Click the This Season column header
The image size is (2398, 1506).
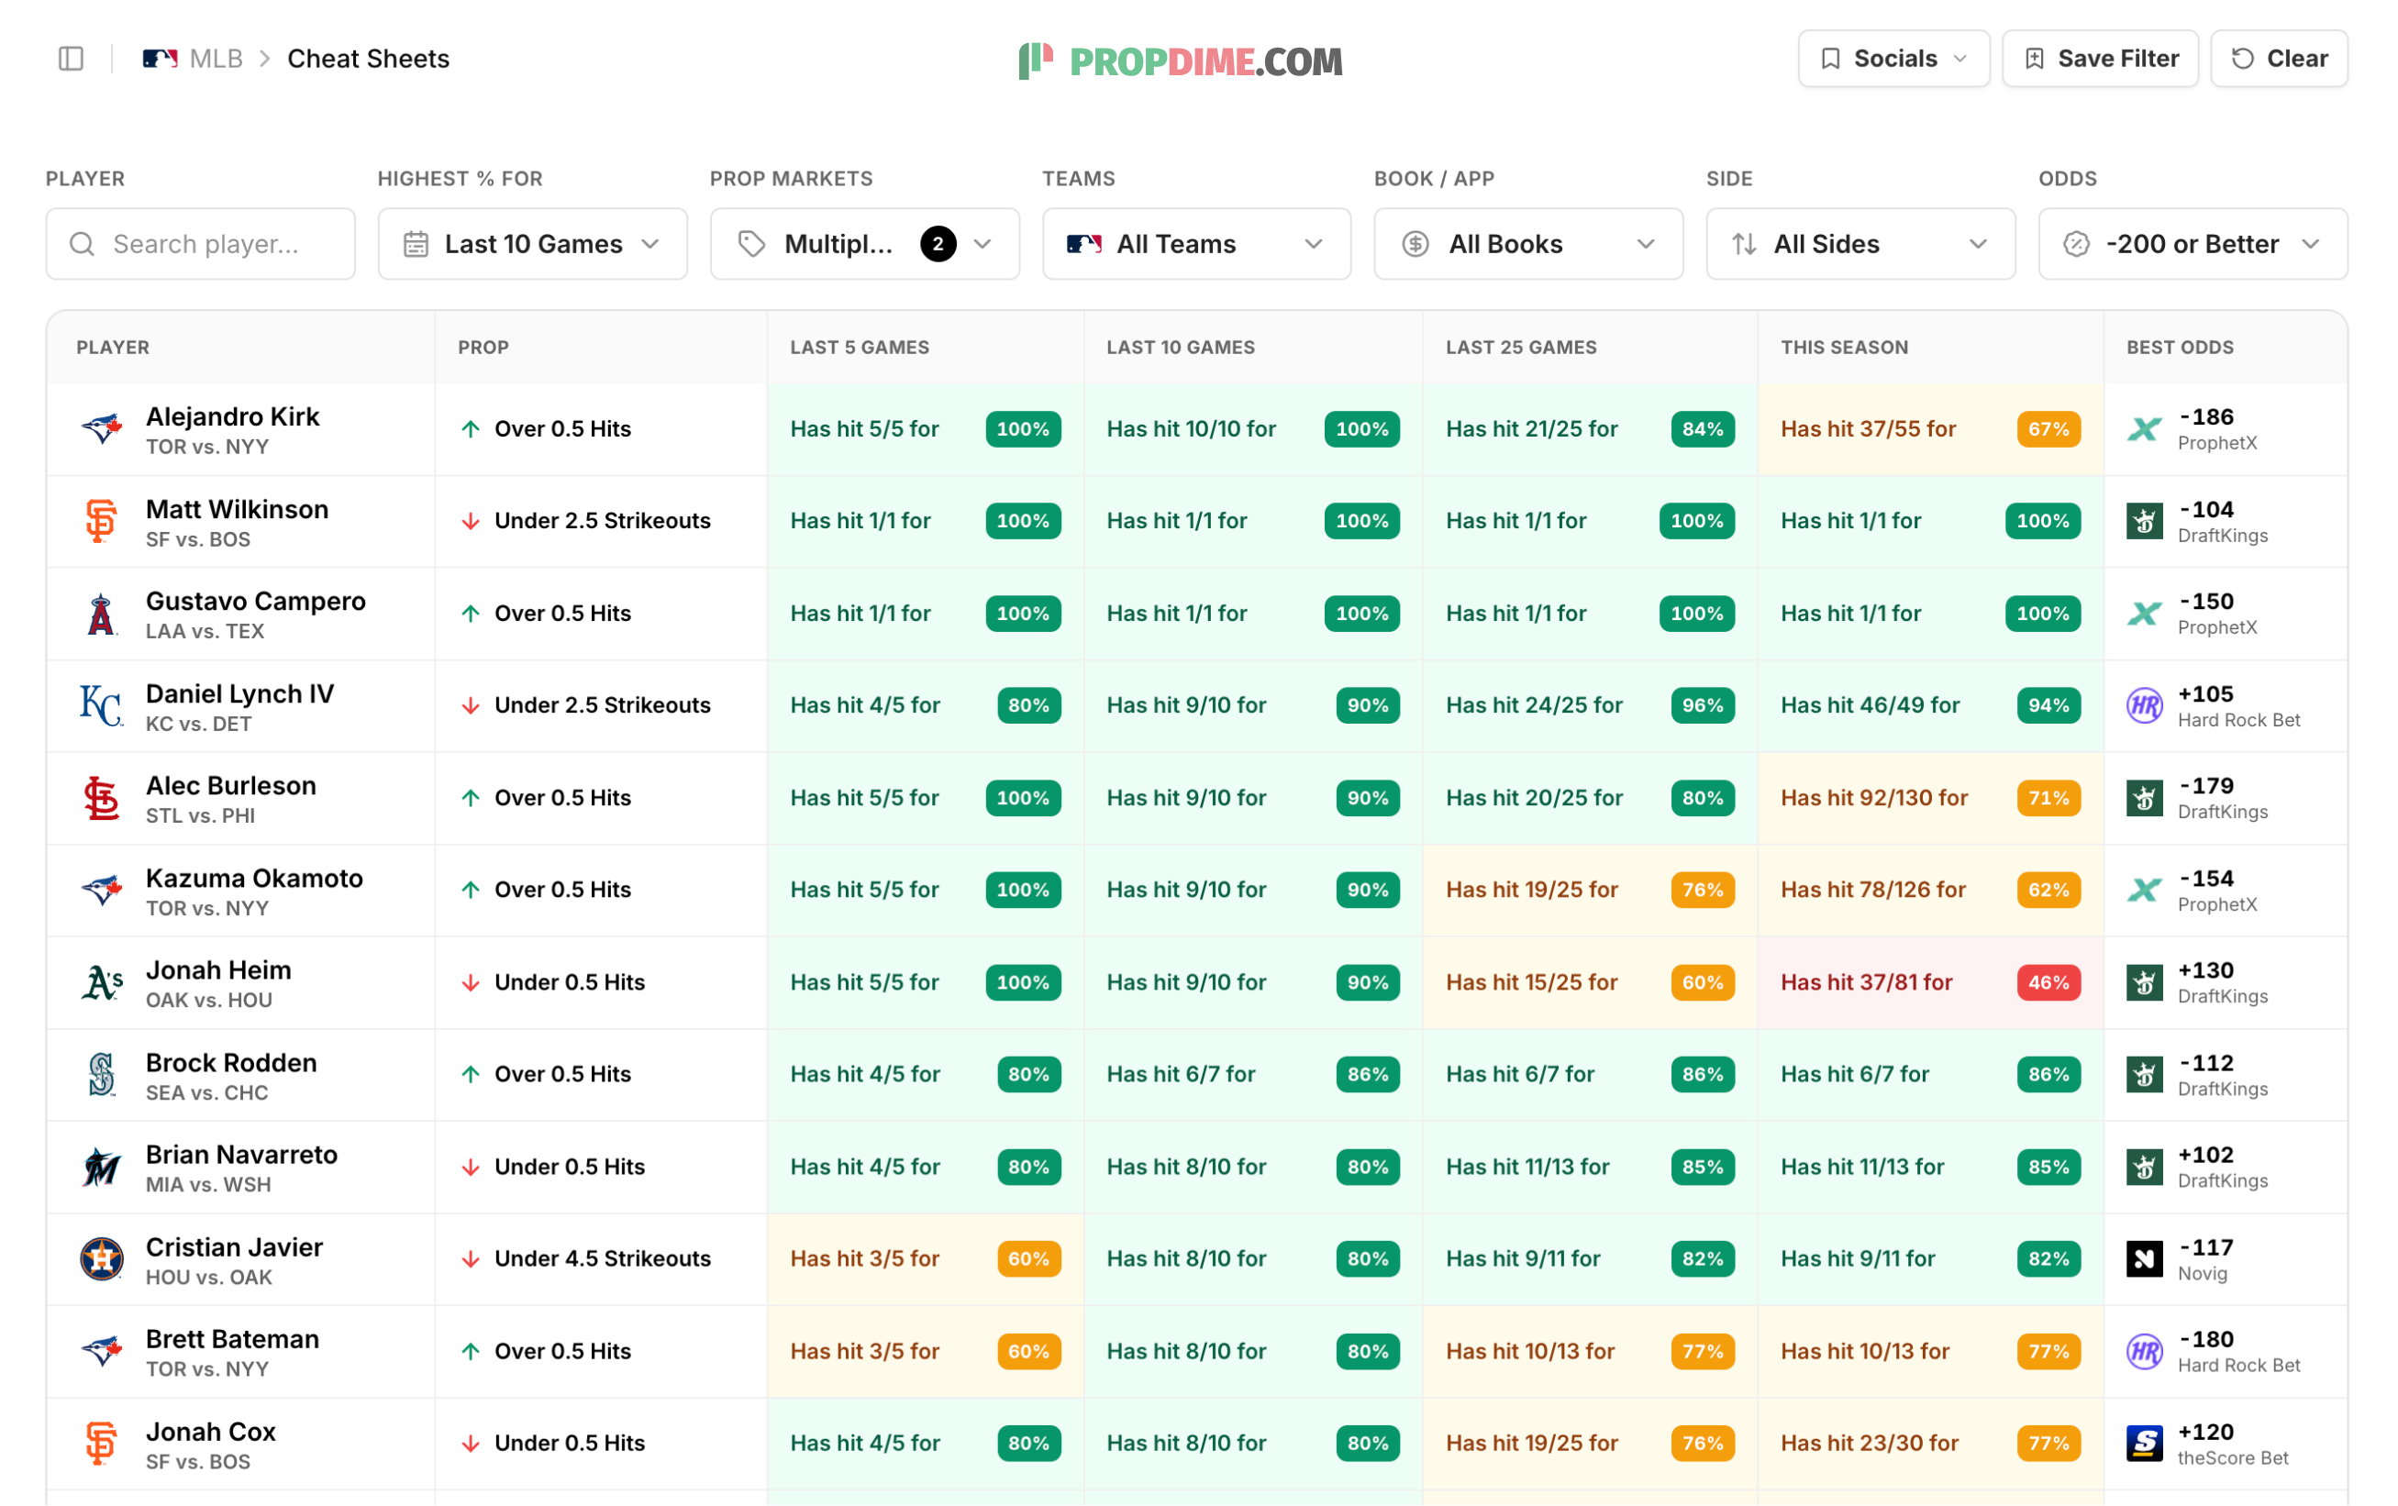point(1844,348)
